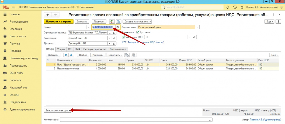Click Подбор button
The image size is (285, 124).
(x=83, y=55)
